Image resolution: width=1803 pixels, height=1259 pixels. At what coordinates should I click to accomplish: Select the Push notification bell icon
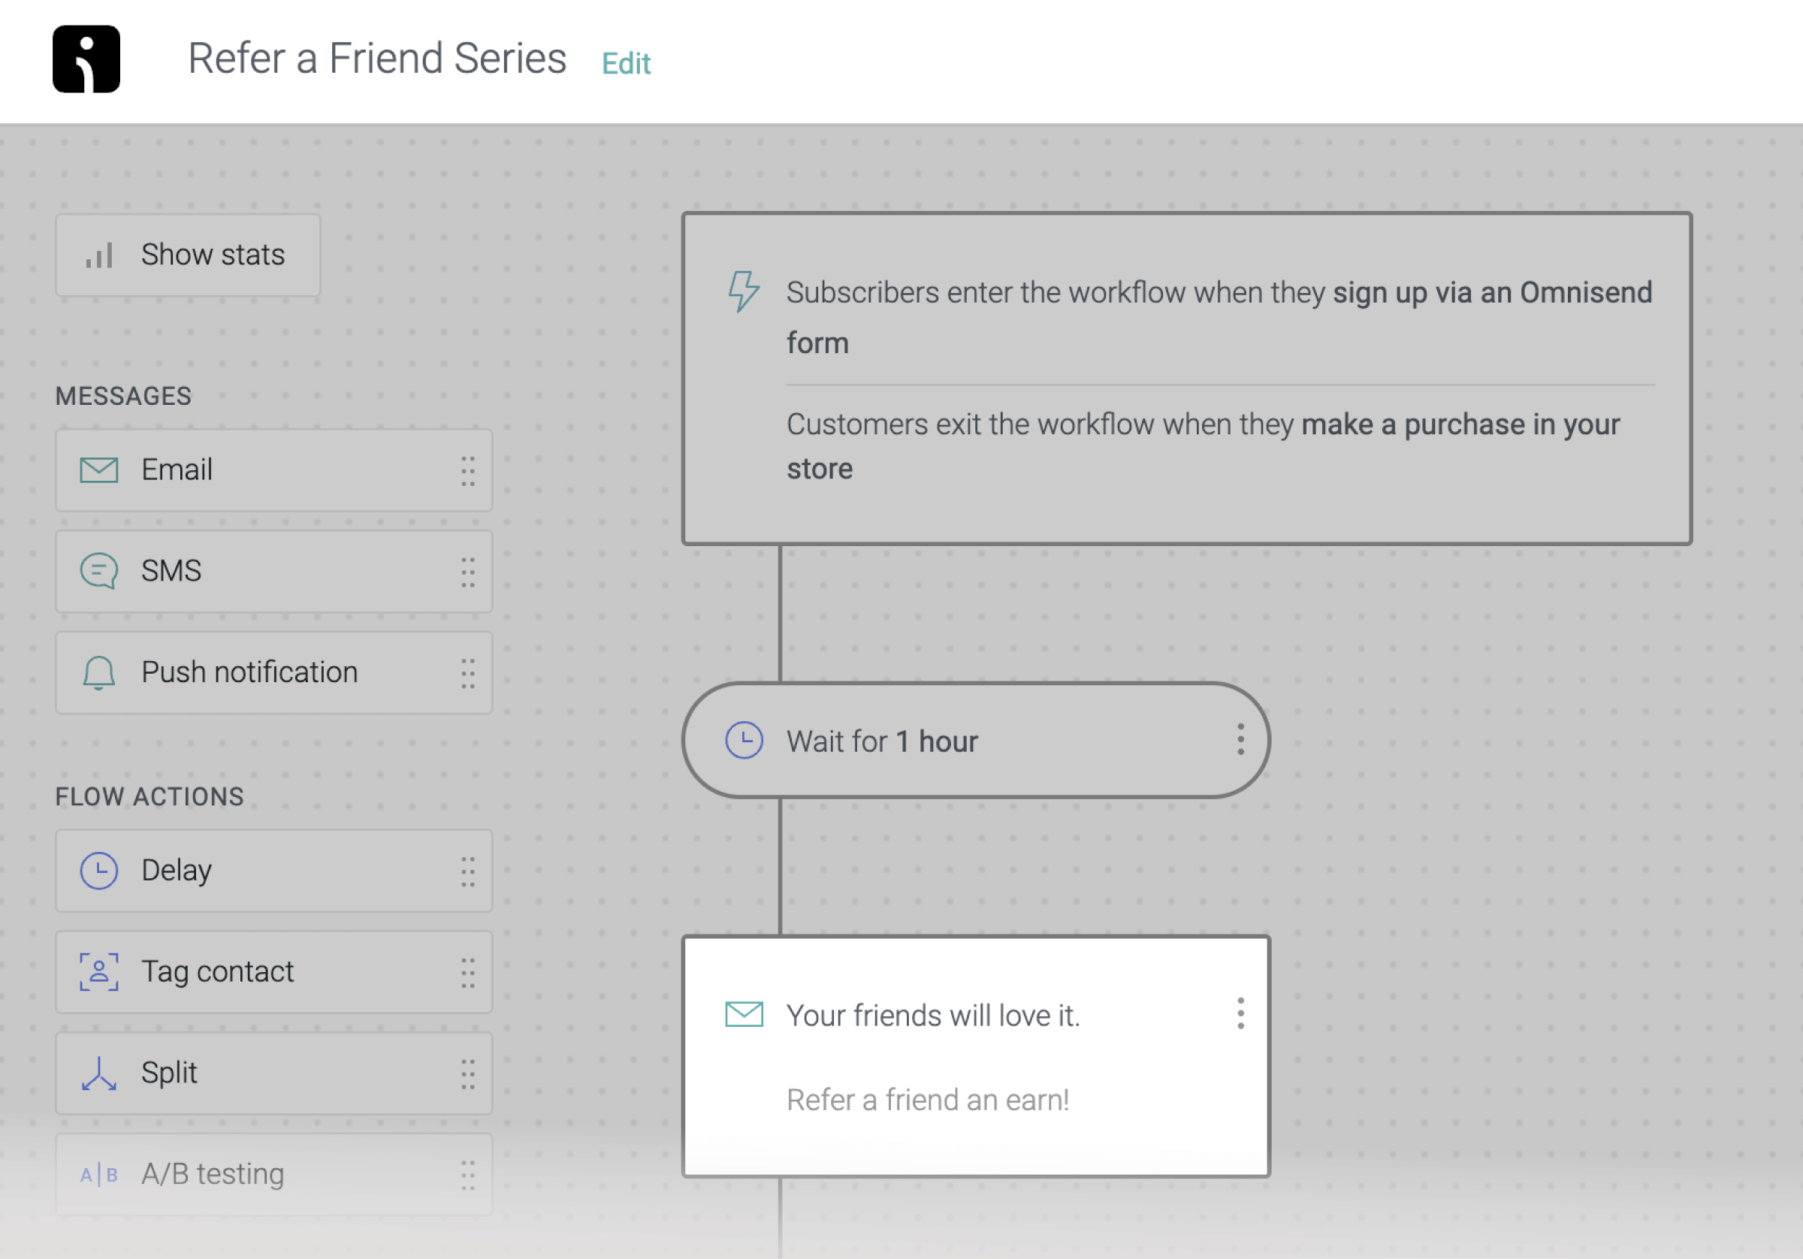(99, 673)
